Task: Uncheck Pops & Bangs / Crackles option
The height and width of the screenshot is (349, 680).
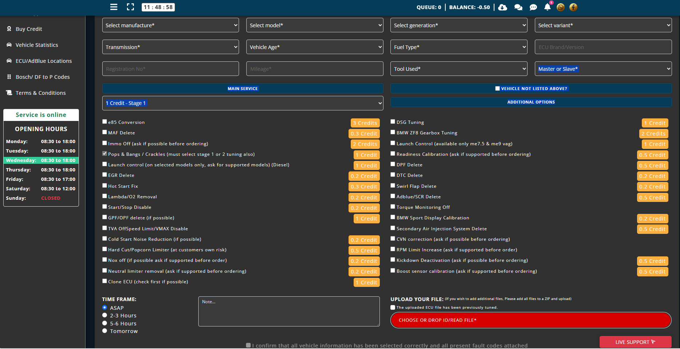Action: pyautogui.click(x=105, y=154)
